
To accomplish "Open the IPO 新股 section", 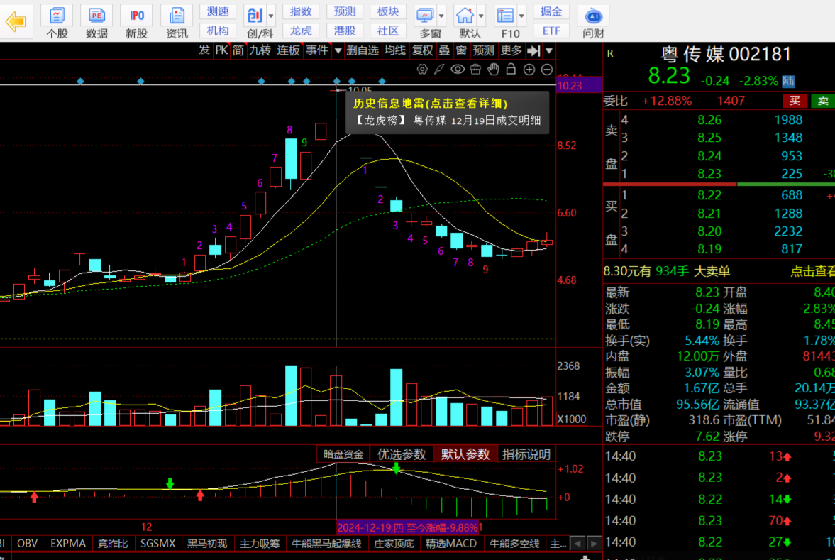I will (x=136, y=22).
